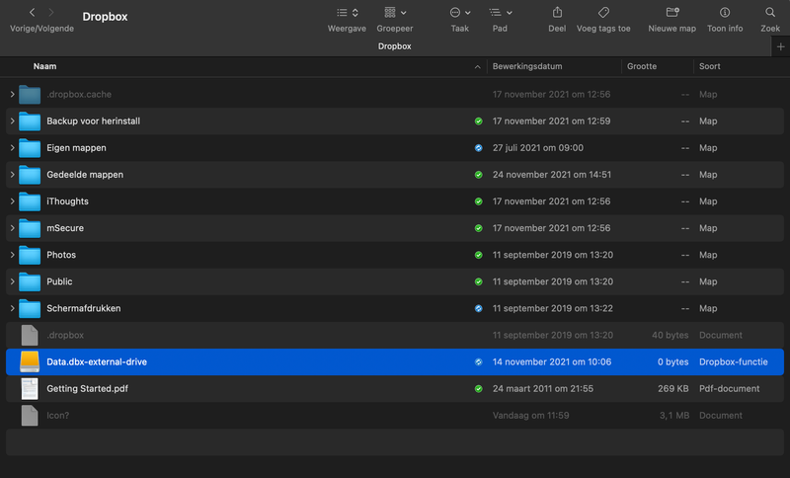Open the Toon info panel icon

pyautogui.click(x=725, y=13)
